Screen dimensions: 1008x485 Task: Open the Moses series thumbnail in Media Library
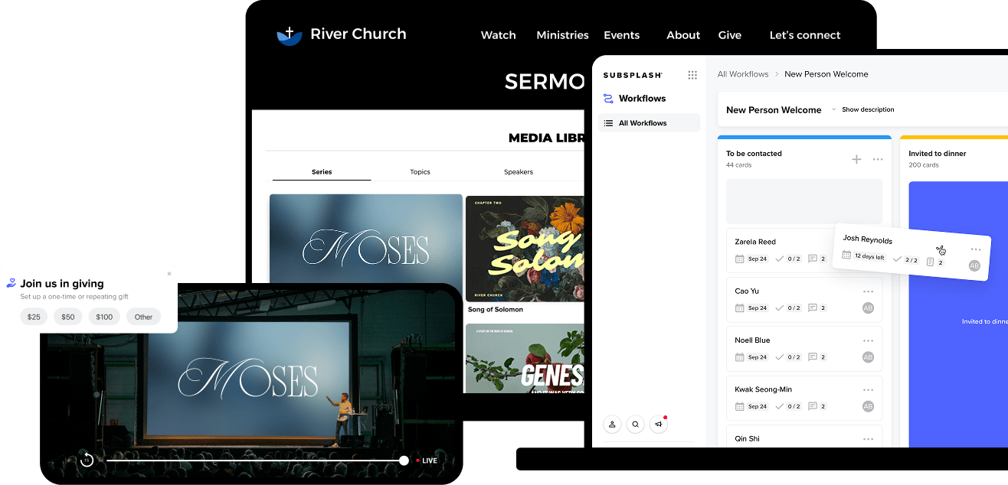pos(365,239)
